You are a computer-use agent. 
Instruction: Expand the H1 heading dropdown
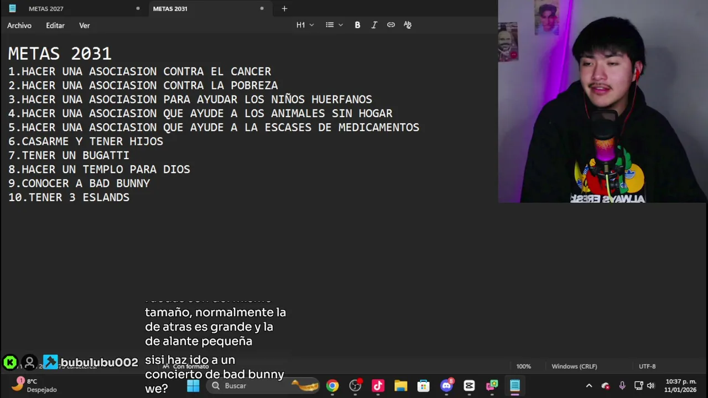(x=305, y=25)
